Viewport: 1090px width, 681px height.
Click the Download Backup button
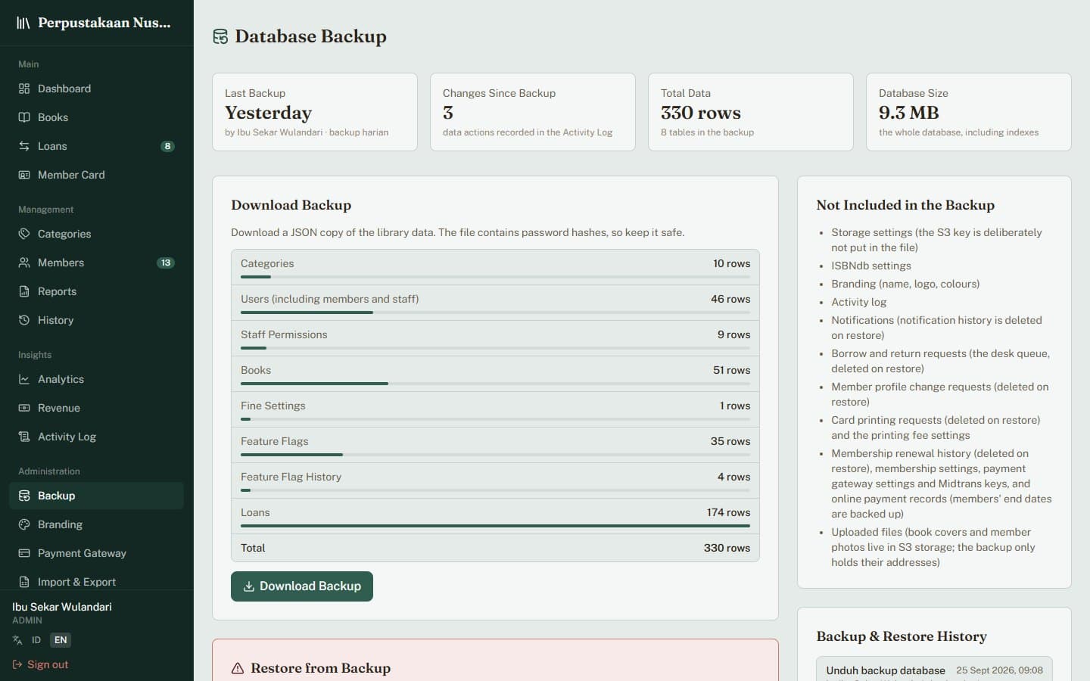[302, 586]
